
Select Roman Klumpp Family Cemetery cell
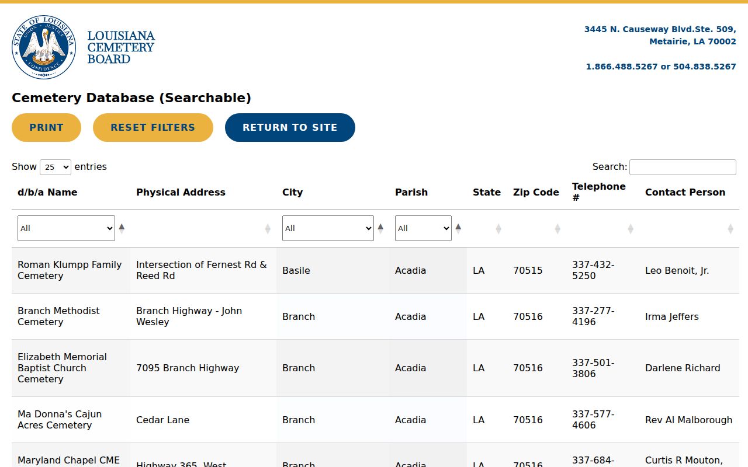tap(71, 270)
